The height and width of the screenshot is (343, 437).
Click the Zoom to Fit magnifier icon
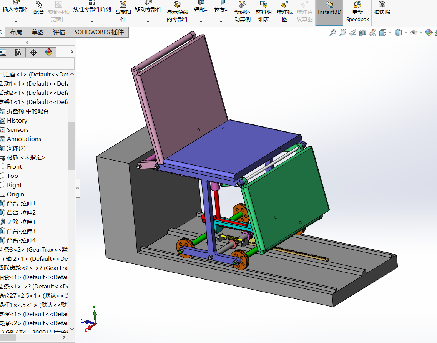tap(333, 33)
